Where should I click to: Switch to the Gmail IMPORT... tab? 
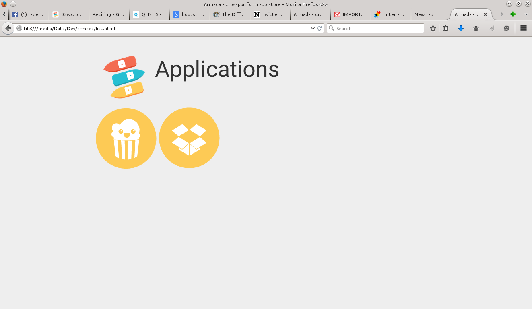coord(351,14)
